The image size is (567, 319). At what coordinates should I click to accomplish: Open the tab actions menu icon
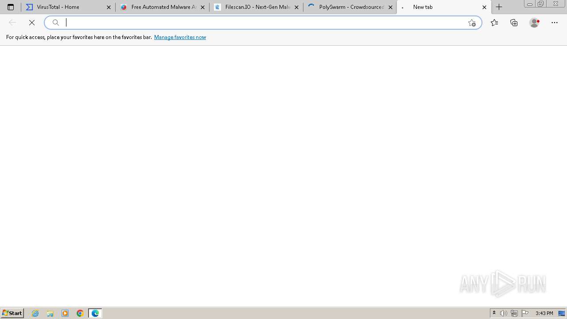tap(11, 7)
